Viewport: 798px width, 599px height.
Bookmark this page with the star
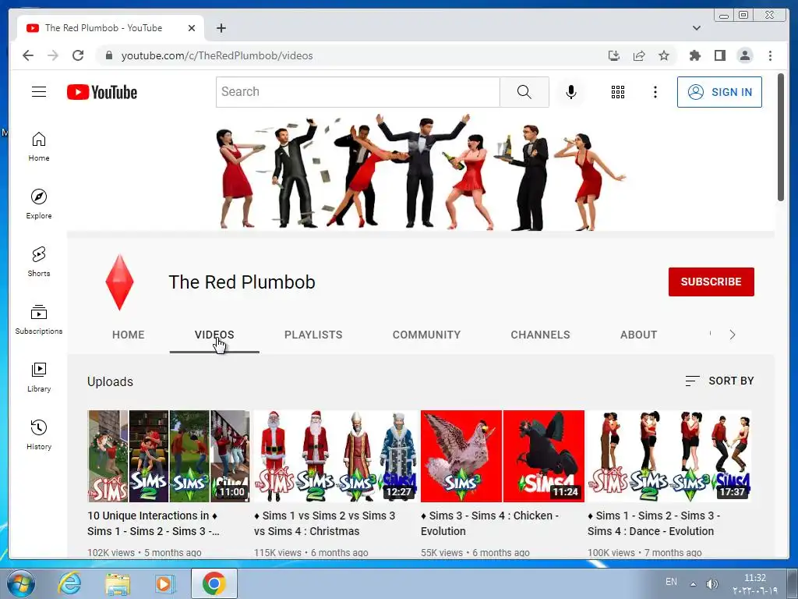click(x=664, y=55)
